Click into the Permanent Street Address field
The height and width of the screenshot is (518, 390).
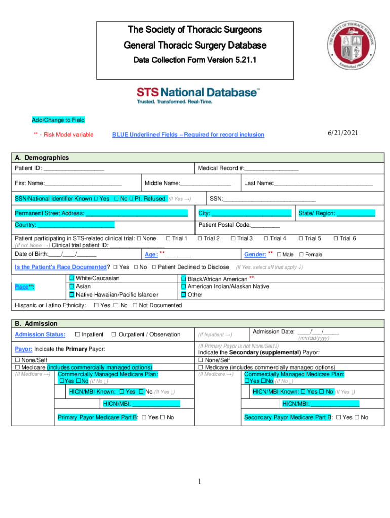[137, 213]
